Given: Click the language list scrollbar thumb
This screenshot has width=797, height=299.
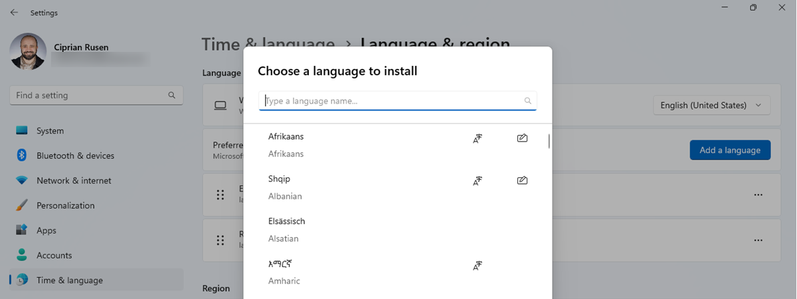Looking at the screenshot, I should pyautogui.click(x=549, y=141).
